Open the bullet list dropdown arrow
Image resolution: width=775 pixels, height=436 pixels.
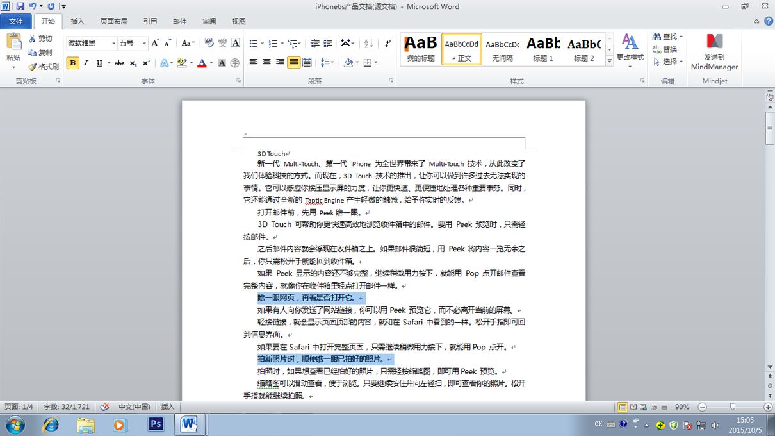click(x=261, y=43)
